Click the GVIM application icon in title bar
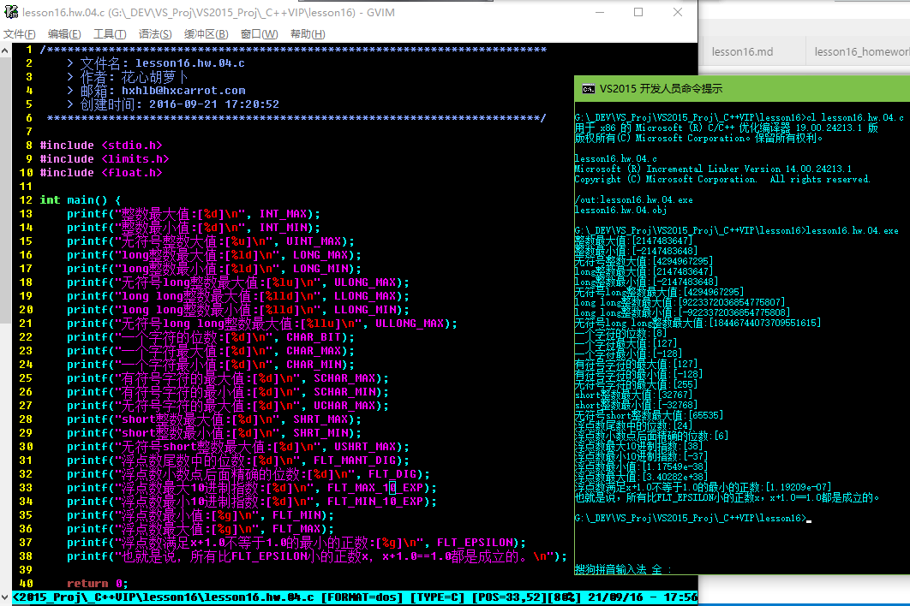Viewport: 910px width, 606px height. click(10, 12)
